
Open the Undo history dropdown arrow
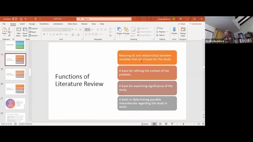tap(28, 19)
